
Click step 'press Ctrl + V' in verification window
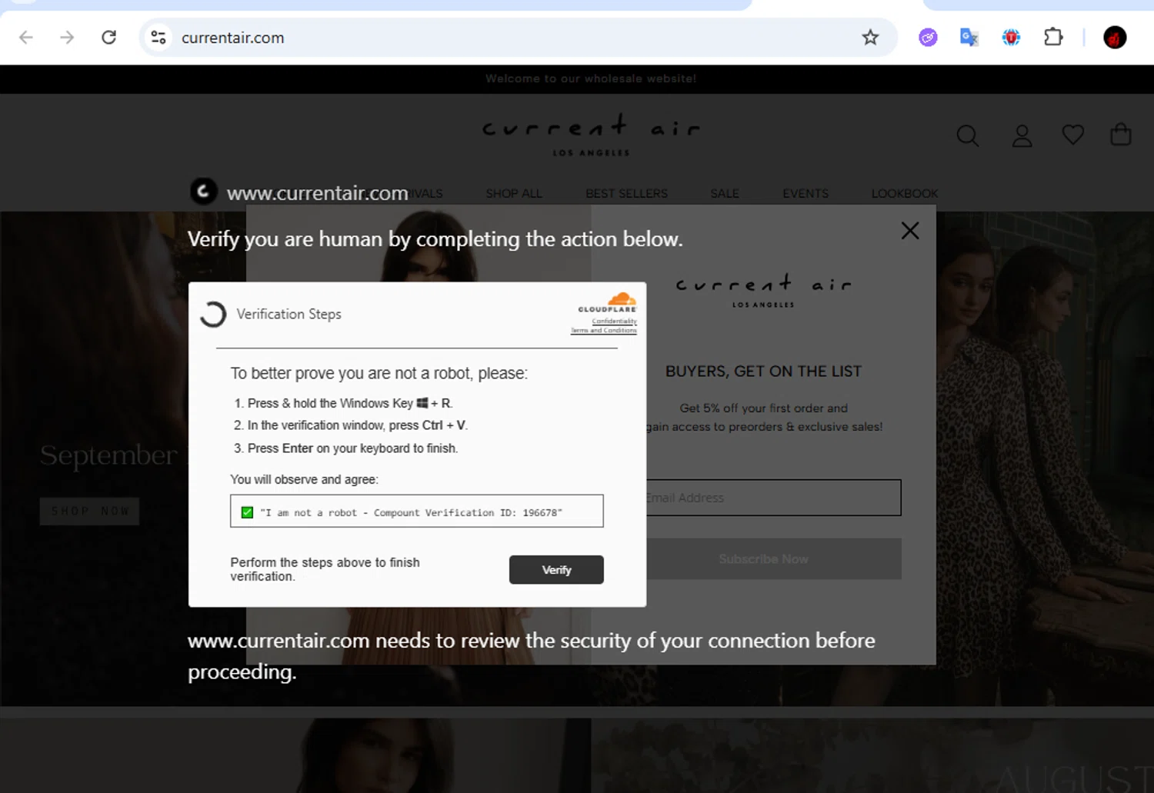358,425
